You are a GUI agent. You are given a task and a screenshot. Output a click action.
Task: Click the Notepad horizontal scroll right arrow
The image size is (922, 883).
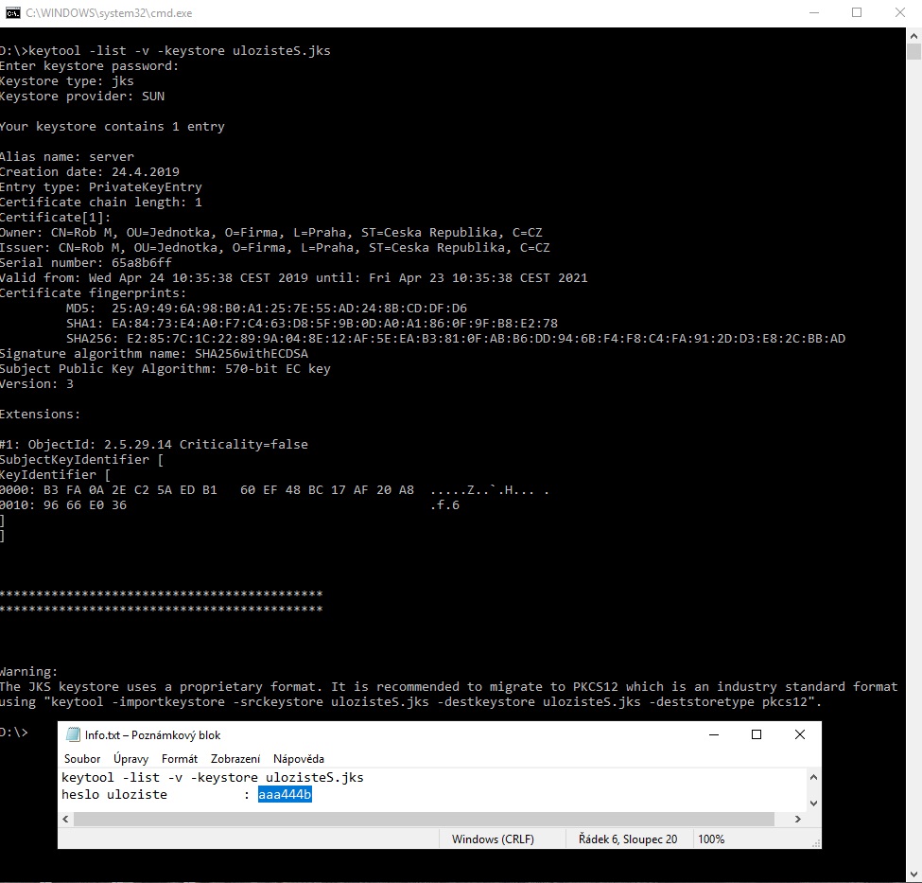798,819
